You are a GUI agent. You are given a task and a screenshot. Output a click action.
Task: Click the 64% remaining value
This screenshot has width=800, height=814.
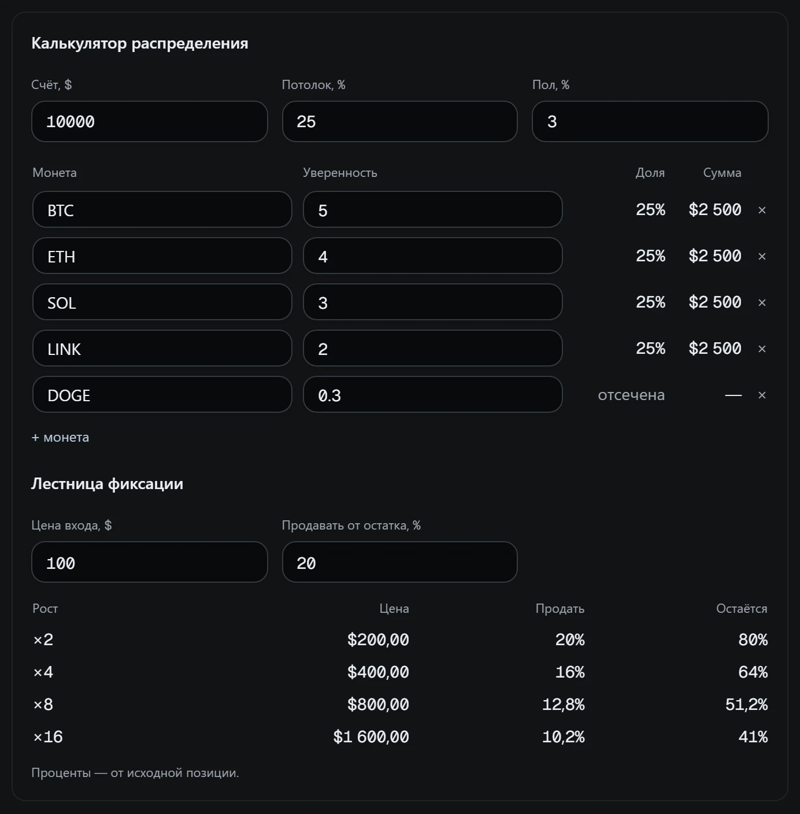[753, 672]
